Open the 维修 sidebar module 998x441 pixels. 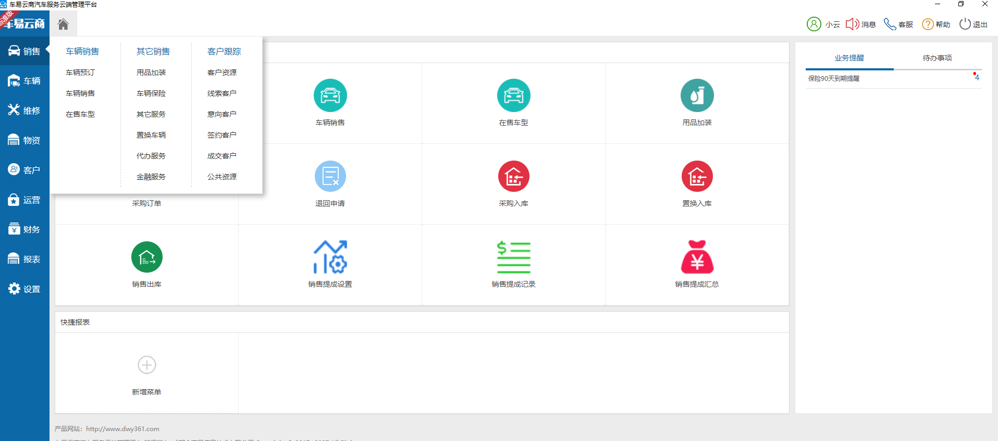[24, 111]
